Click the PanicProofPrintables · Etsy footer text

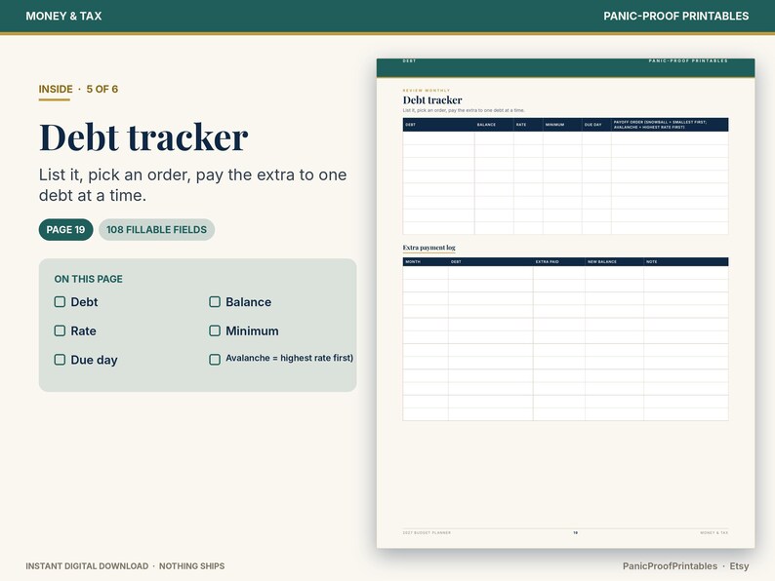point(685,566)
